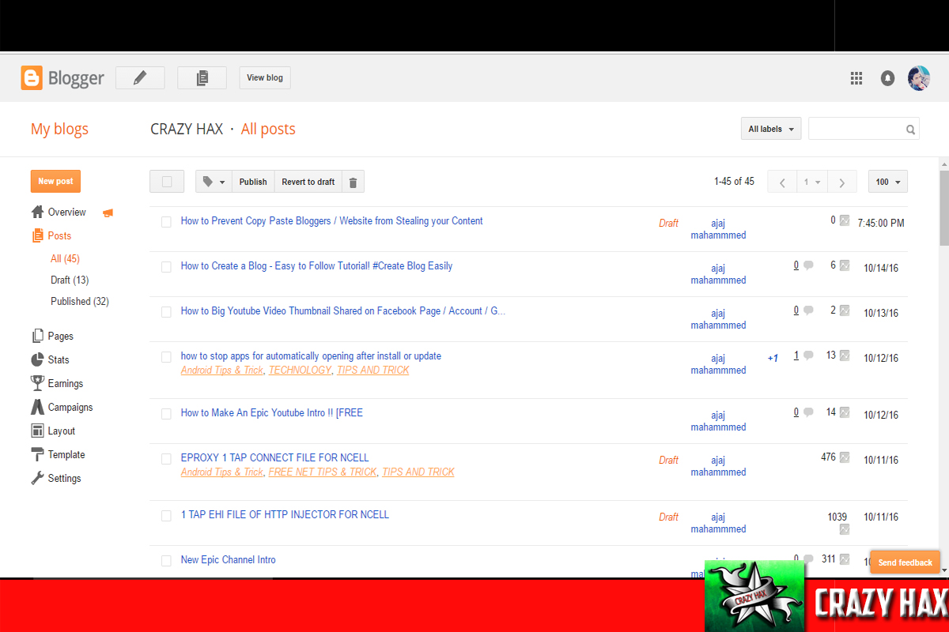Select All (45) posts filter
The image size is (949, 632).
tap(65, 258)
